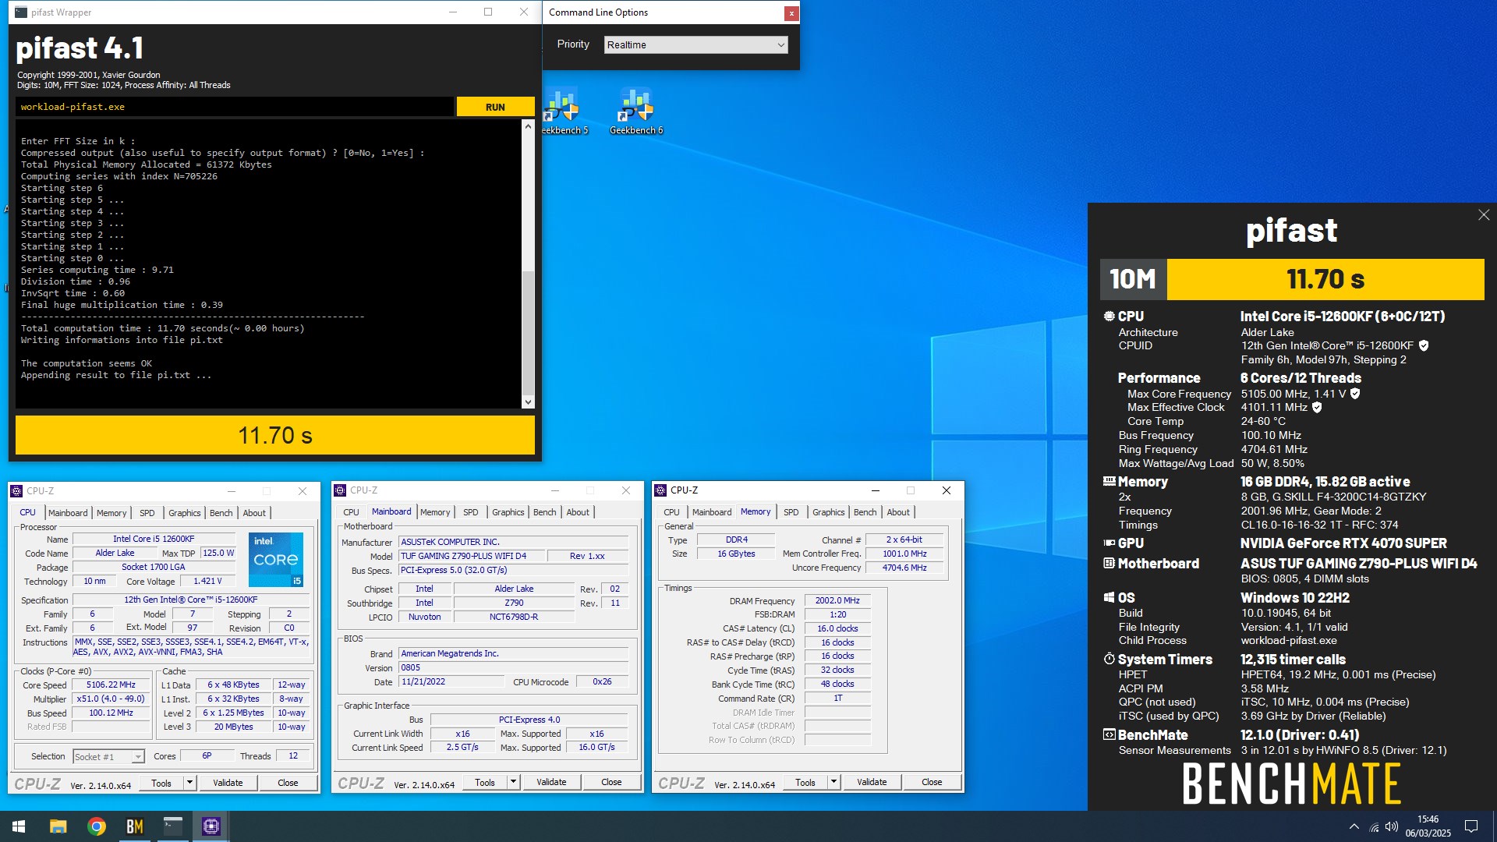Click Close button in CPU-Z Memory window
The image size is (1497, 842).
pos(932,782)
